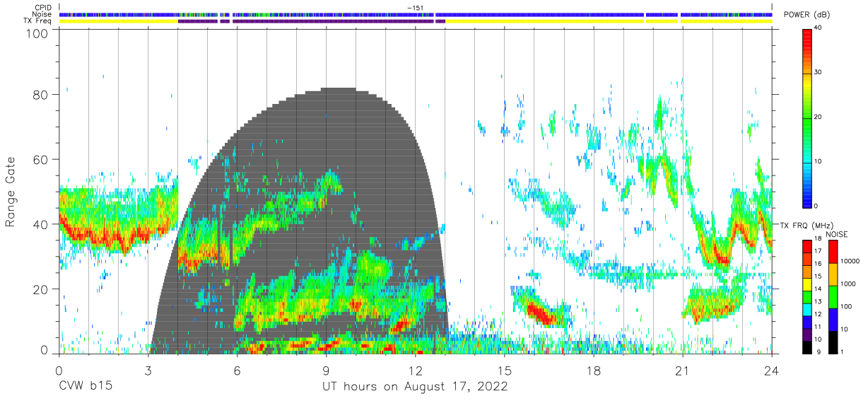Click the 14 label on TX FRQ scale
868x401 pixels.
click(x=819, y=289)
